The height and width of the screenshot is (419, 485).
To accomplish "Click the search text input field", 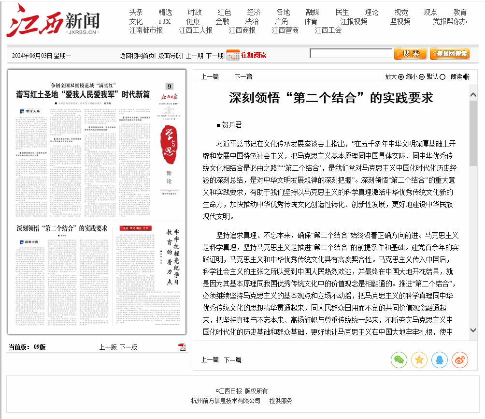I will [x=351, y=54].
